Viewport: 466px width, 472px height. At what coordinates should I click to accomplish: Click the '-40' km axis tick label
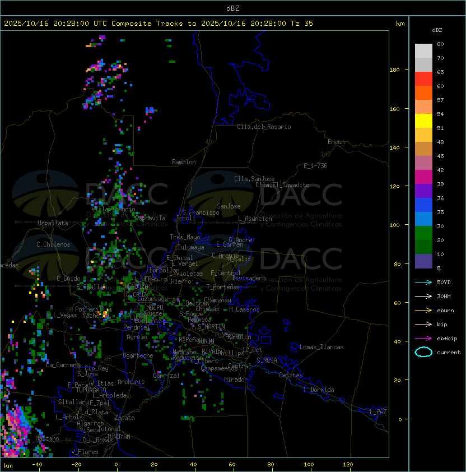[x=38, y=465]
